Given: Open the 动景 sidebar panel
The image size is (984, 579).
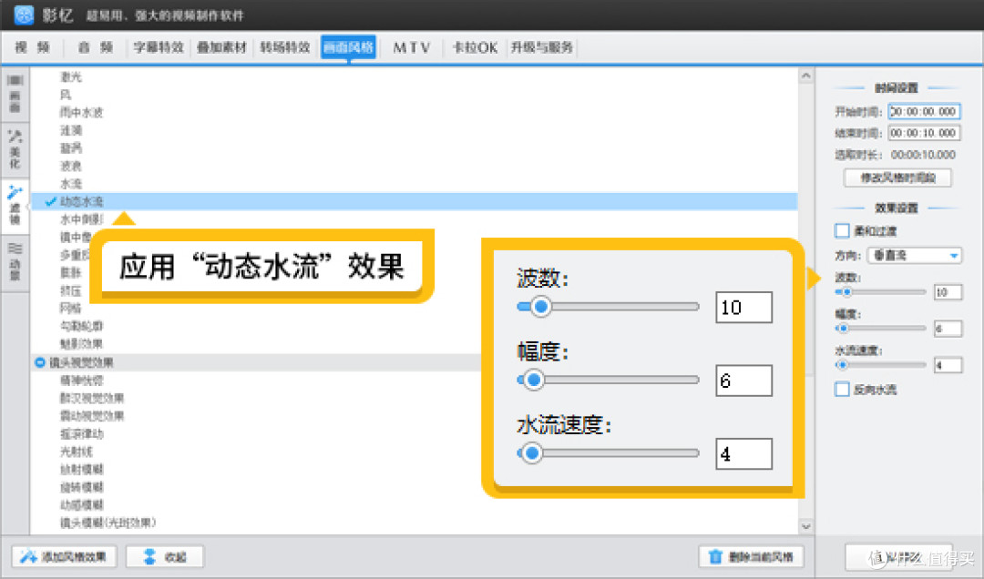Looking at the screenshot, I should tap(15, 261).
